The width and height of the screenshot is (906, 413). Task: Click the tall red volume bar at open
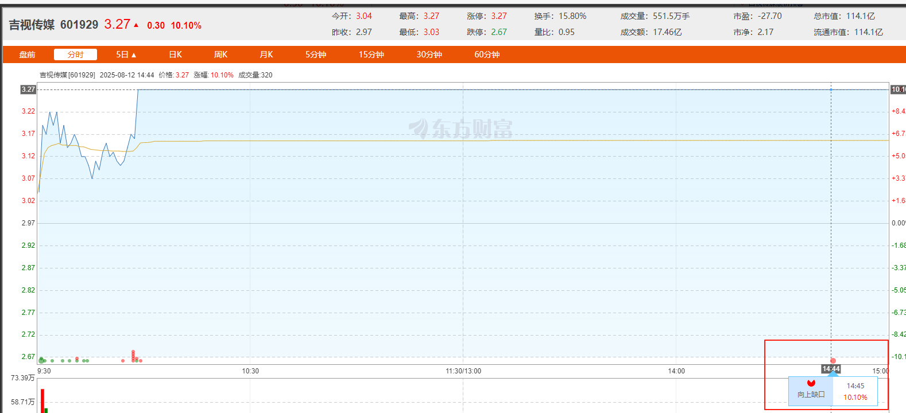pyautogui.click(x=42, y=400)
